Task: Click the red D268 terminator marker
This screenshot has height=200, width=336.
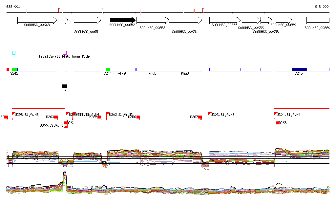Action: 278,123
